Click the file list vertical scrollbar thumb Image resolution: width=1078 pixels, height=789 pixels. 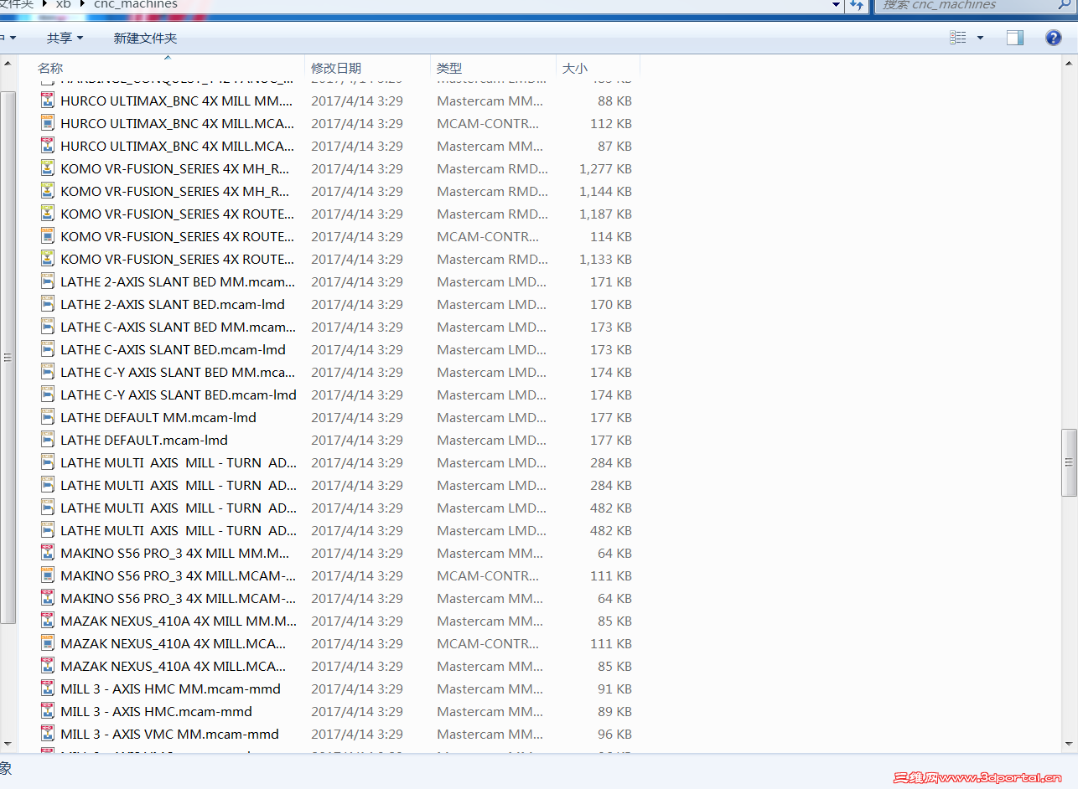tap(1069, 462)
